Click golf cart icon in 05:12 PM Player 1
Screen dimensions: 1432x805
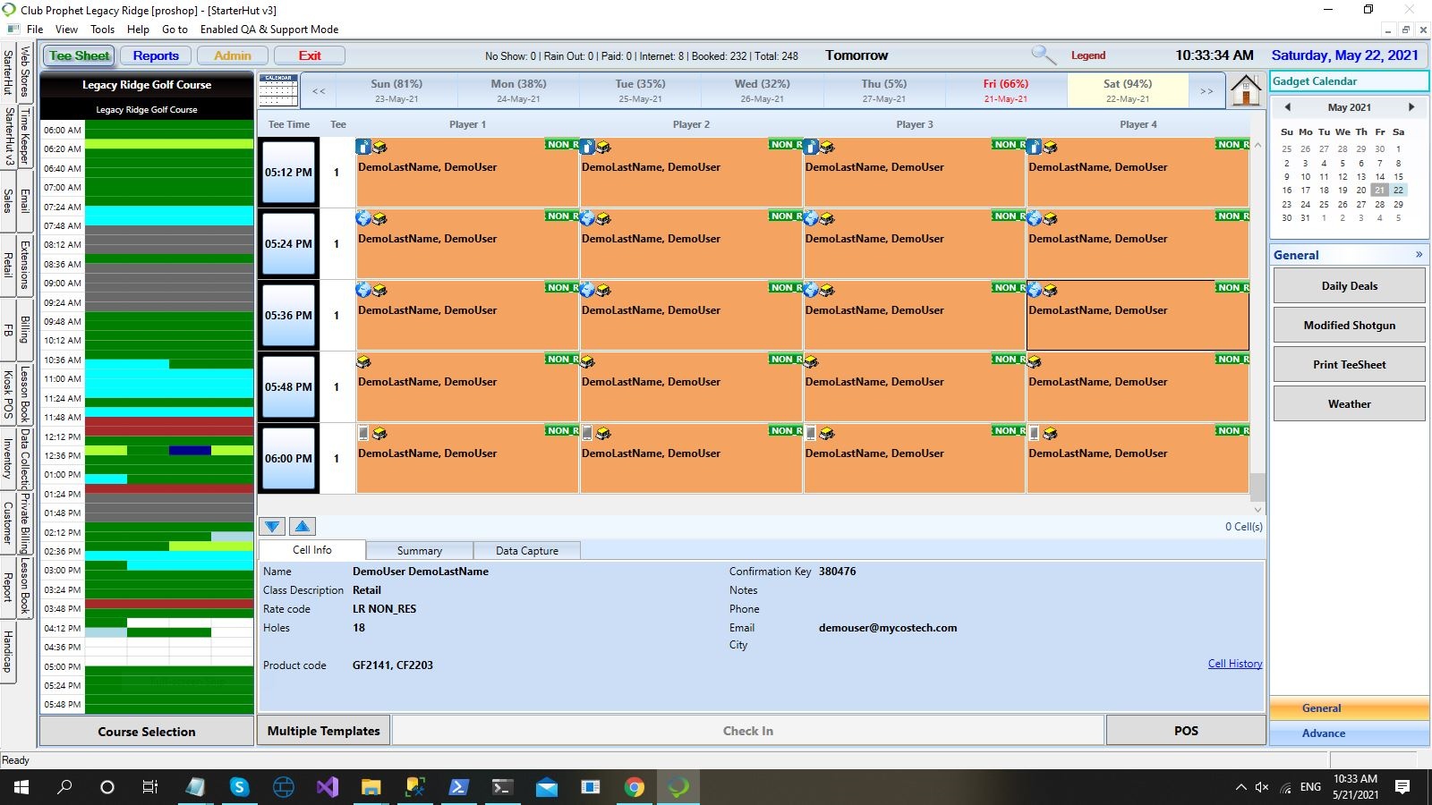pos(379,147)
